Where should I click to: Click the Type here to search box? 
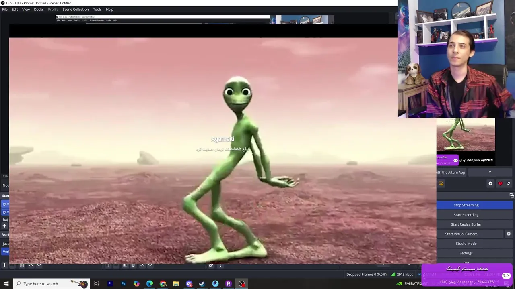51,284
